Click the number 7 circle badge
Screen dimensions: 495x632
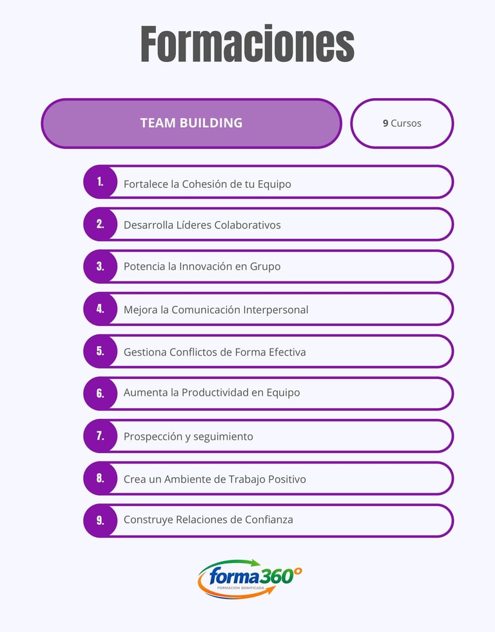coord(100,436)
